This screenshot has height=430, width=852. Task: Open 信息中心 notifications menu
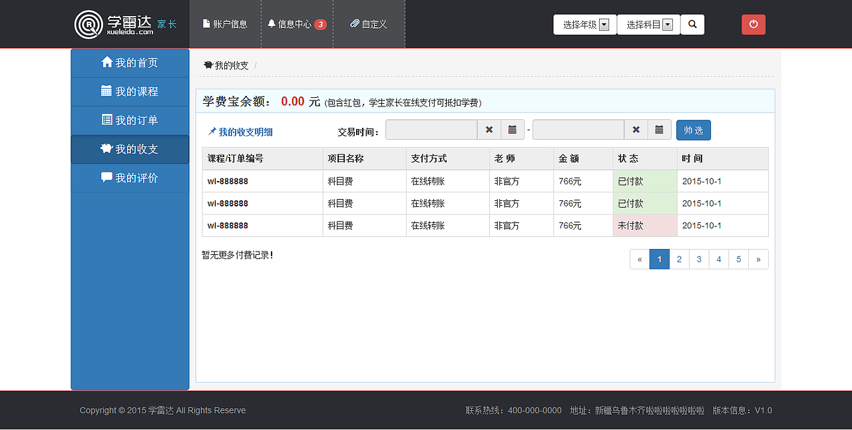coord(297,24)
